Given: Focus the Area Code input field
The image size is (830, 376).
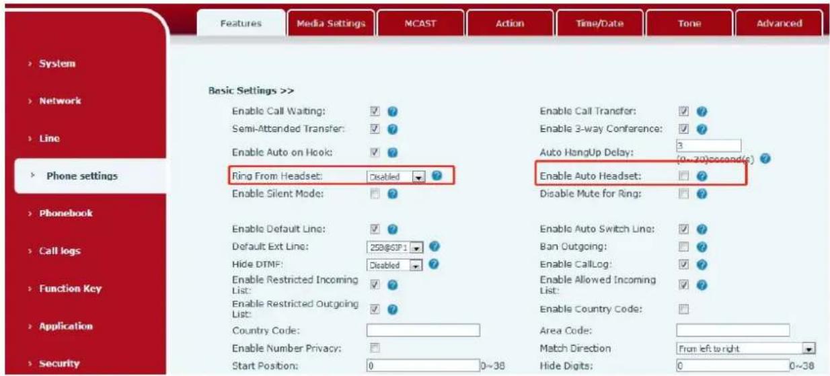Looking at the screenshot, I should 732,330.
